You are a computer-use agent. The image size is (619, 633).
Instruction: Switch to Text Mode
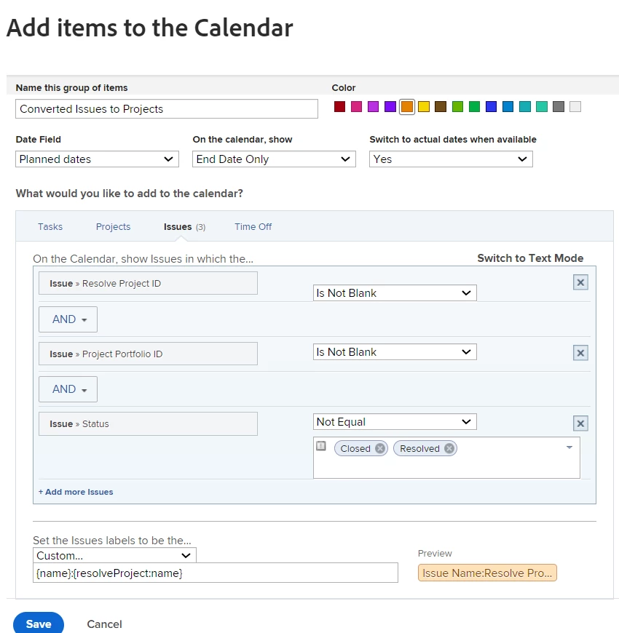[x=530, y=258]
